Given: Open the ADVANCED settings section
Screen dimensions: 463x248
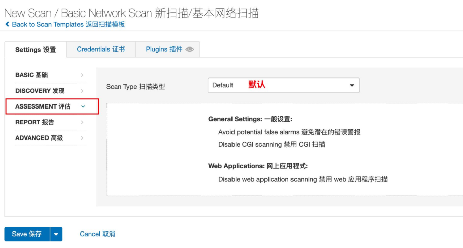Looking at the screenshot, I should (39, 138).
